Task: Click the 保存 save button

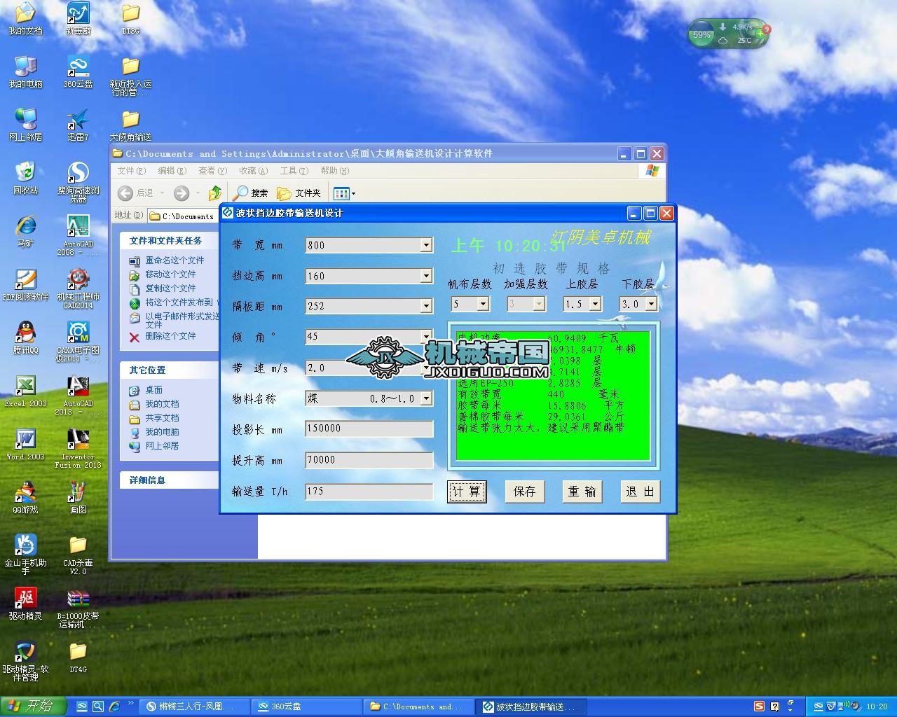Action: point(524,492)
